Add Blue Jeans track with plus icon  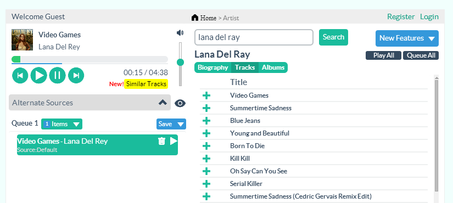coord(206,121)
